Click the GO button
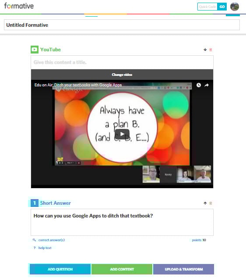Image resolution: width=246 pixels, height=278 pixels. 222,7
